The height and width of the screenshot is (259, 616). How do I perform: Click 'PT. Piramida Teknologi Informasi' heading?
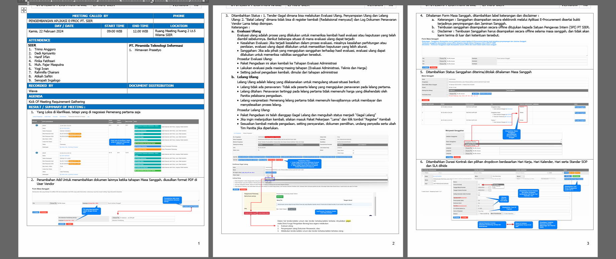point(156,46)
